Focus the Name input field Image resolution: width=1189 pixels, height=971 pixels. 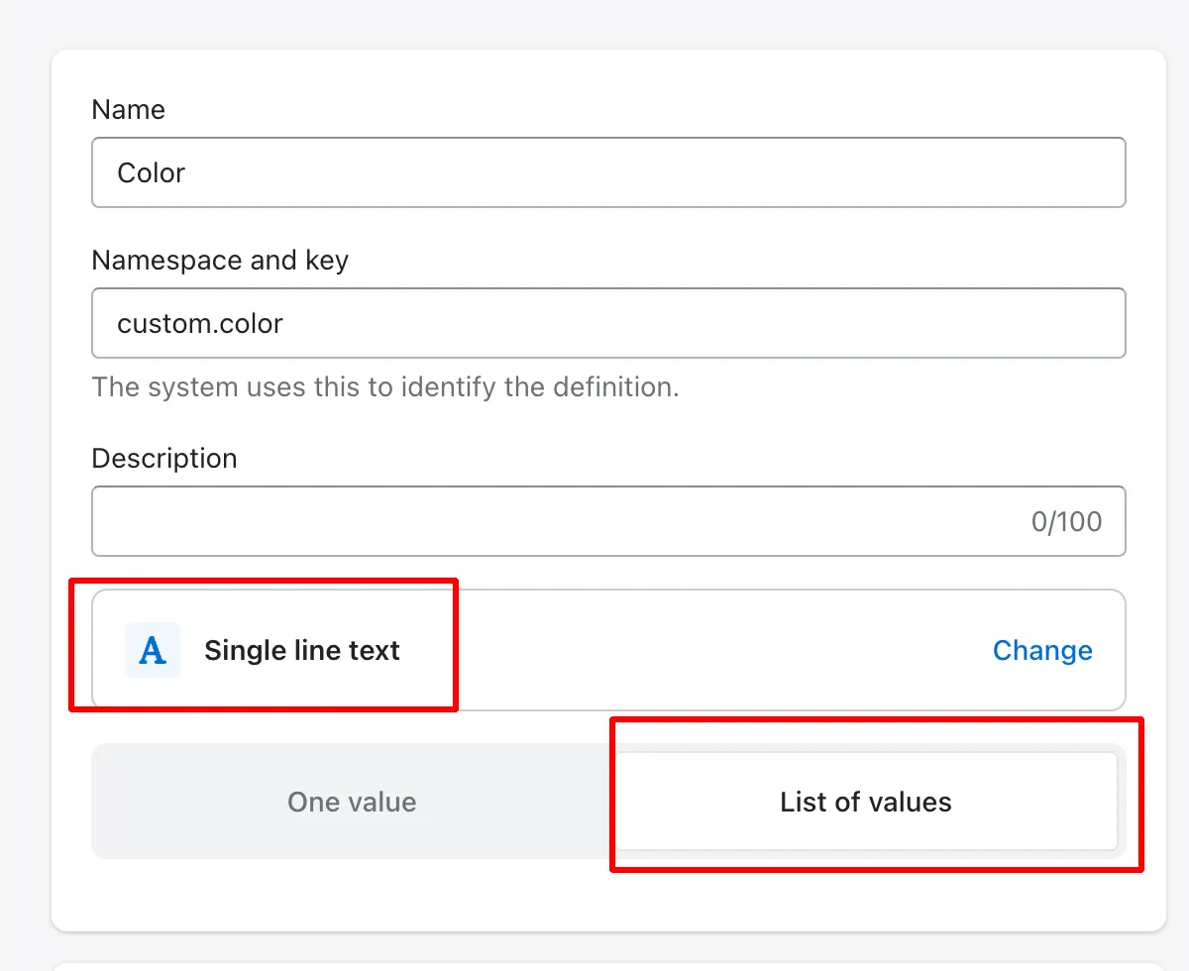(x=608, y=172)
